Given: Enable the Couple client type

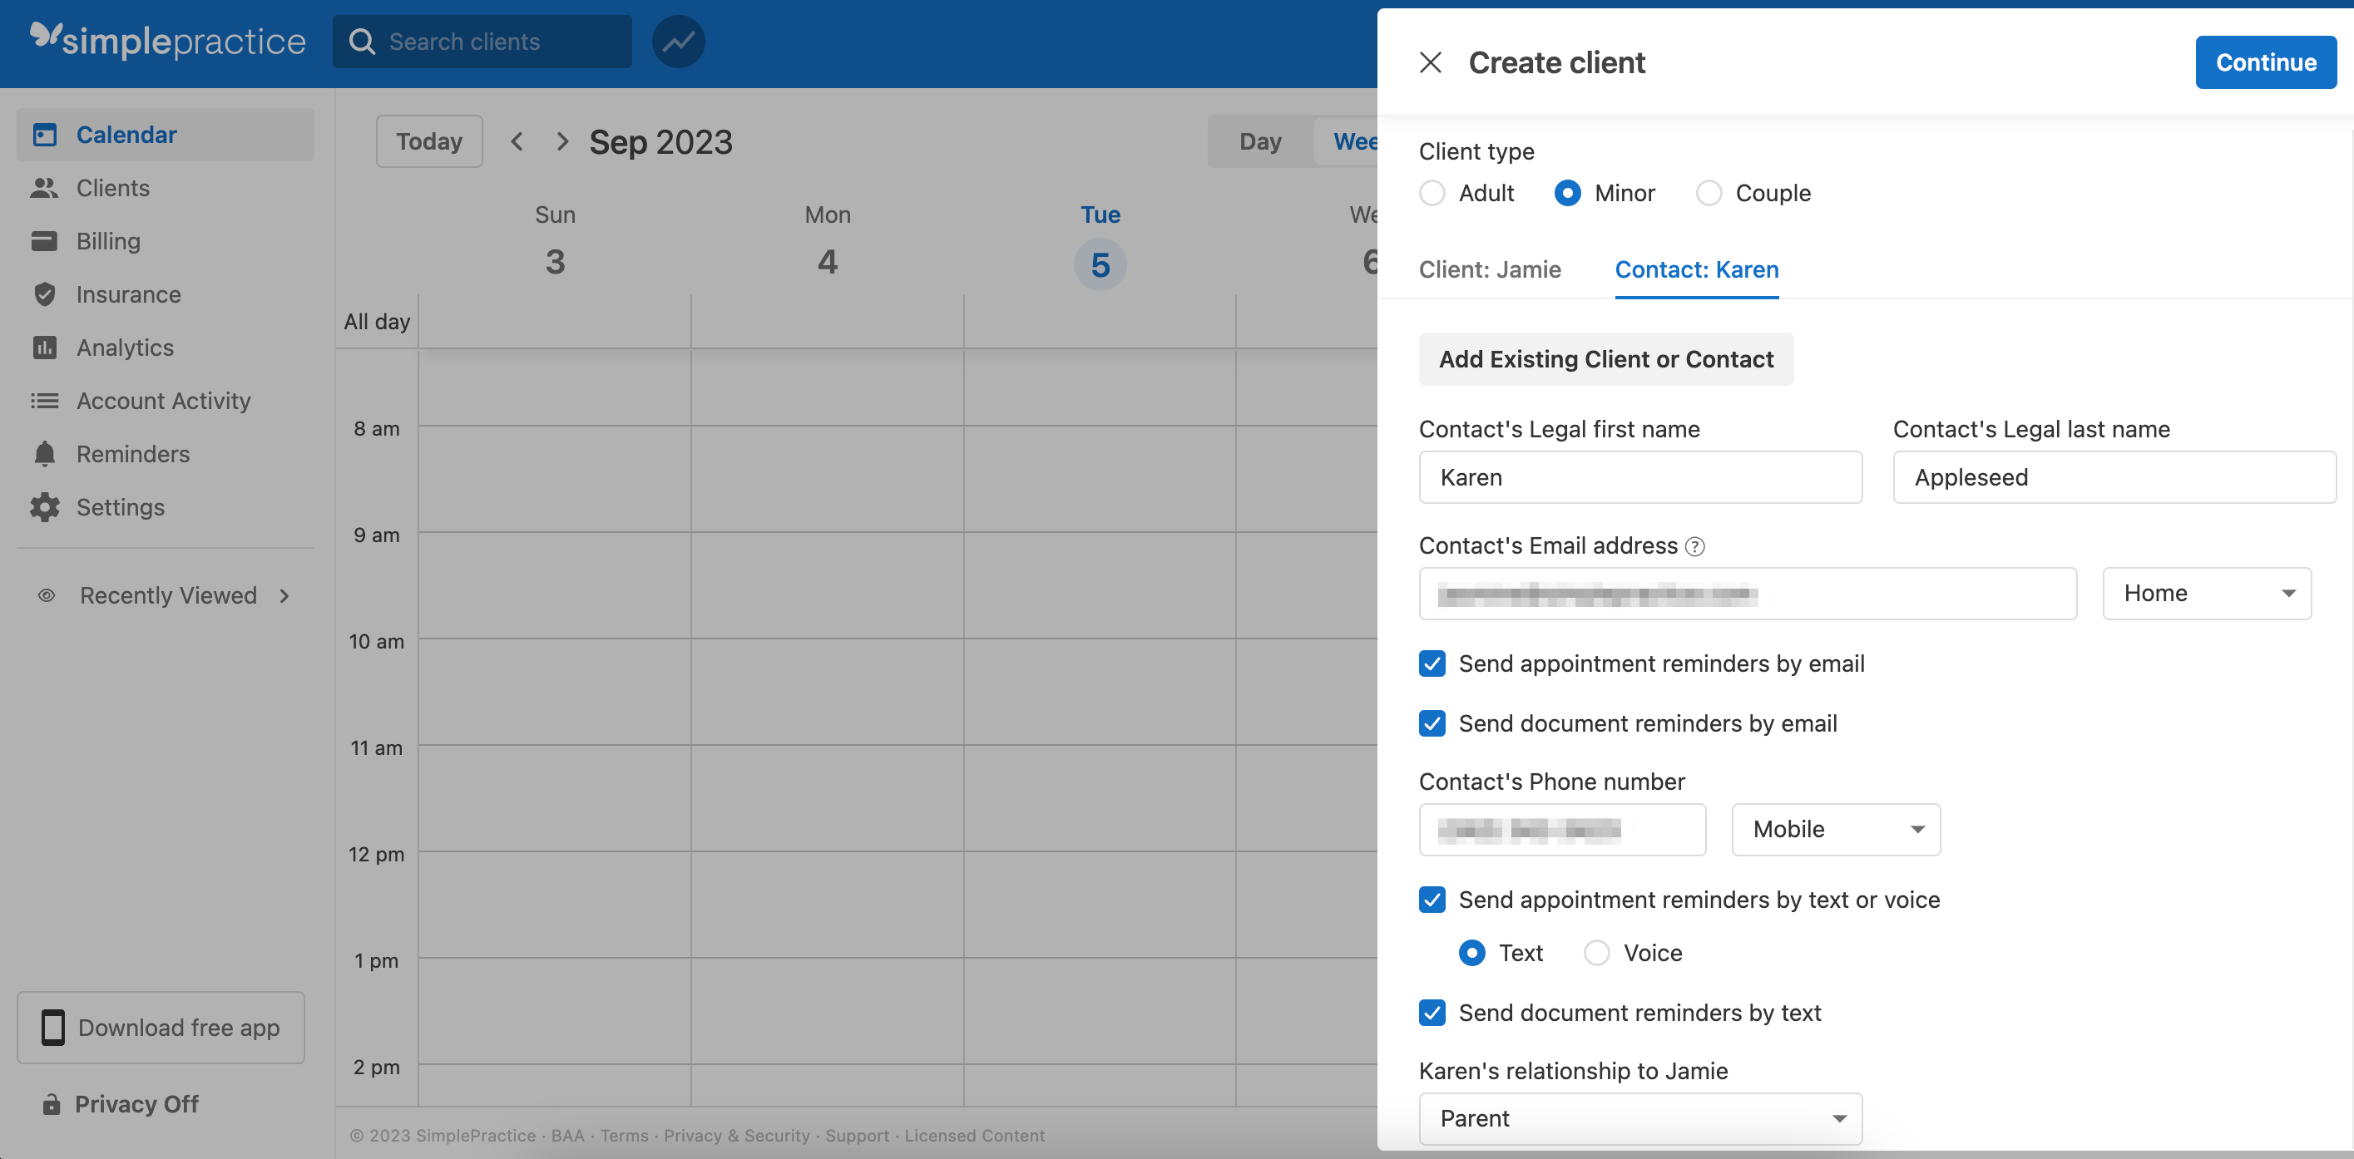Looking at the screenshot, I should coord(1708,193).
